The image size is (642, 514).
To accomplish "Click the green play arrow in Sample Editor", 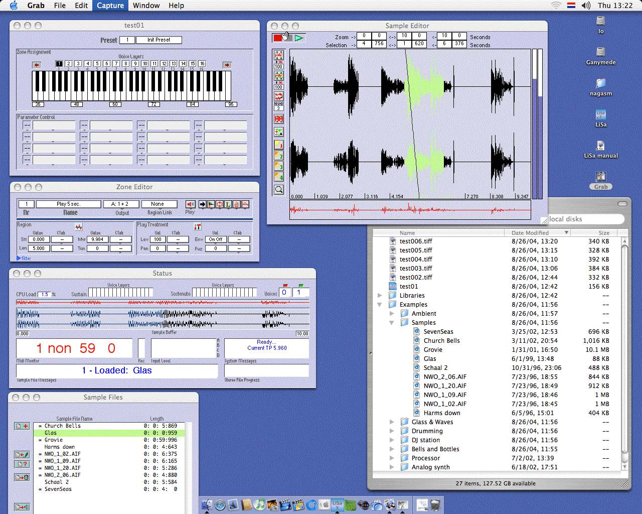I will [299, 38].
